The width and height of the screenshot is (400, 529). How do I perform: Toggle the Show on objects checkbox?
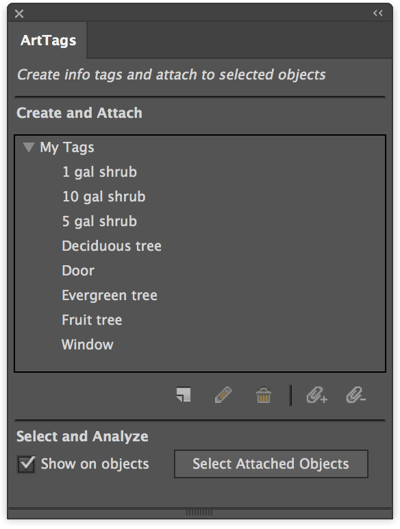coord(26,464)
